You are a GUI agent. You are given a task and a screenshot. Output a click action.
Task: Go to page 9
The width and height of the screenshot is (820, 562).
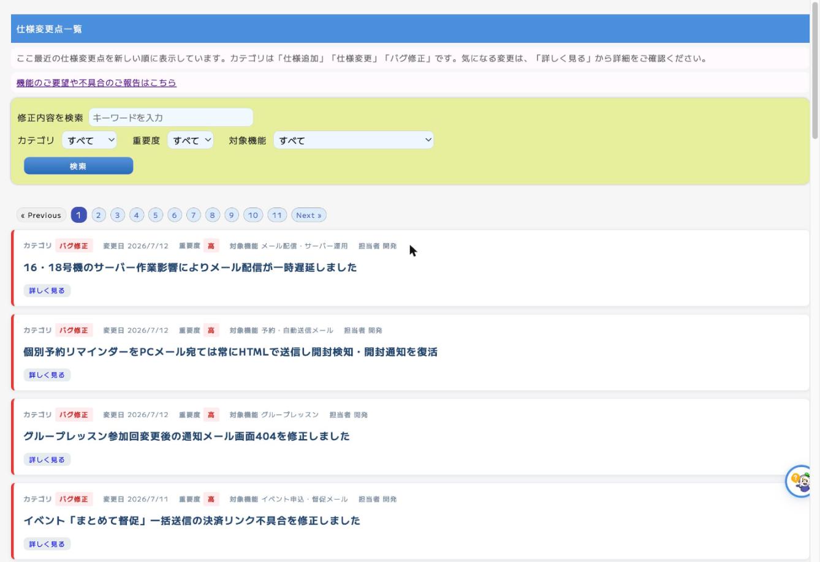[x=232, y=215]
